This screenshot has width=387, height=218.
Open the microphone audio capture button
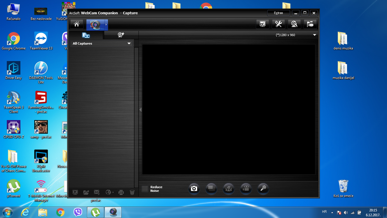point(263,189)
